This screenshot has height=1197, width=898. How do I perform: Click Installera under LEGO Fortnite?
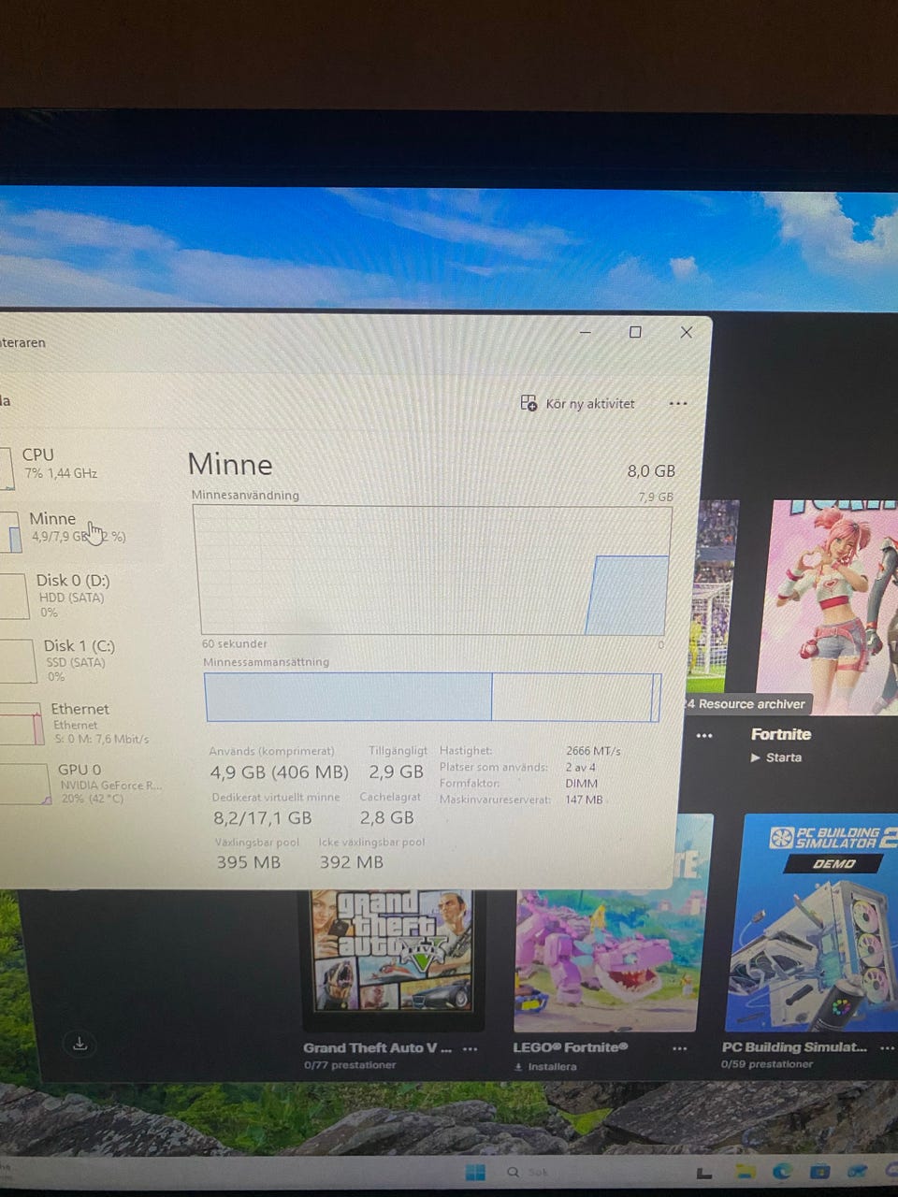[x=545, y=1066]
